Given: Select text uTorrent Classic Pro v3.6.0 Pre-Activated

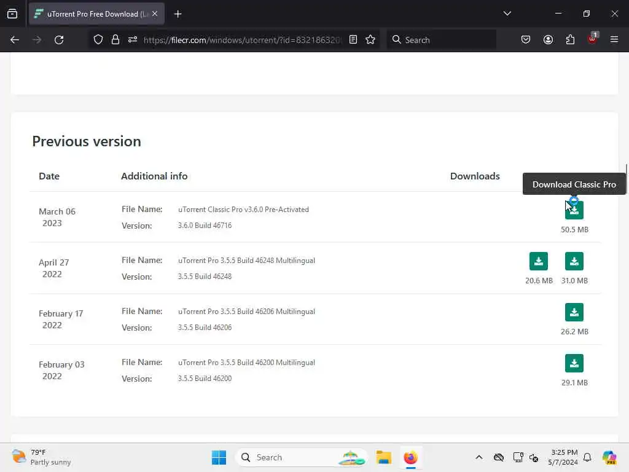Looking at the screenshot, I should pos(243,210).
